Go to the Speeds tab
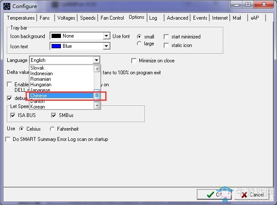The height and width of the screenshot is (205, 277). click(88, 18)
